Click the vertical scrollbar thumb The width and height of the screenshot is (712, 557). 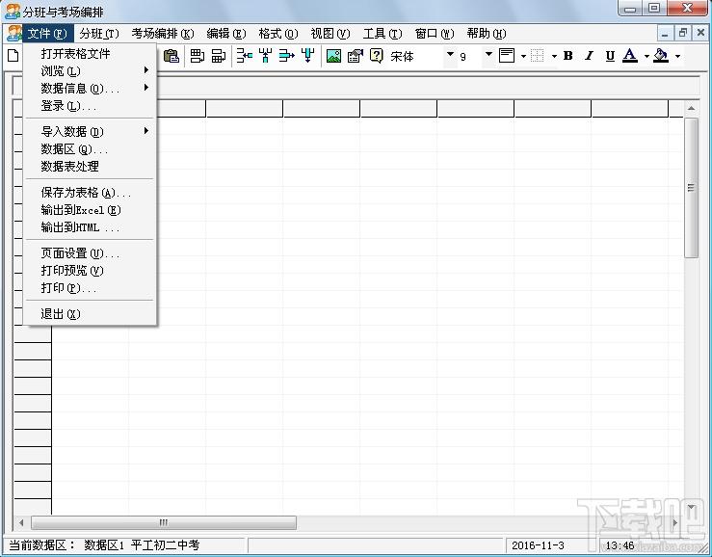(x=691, y=188)
